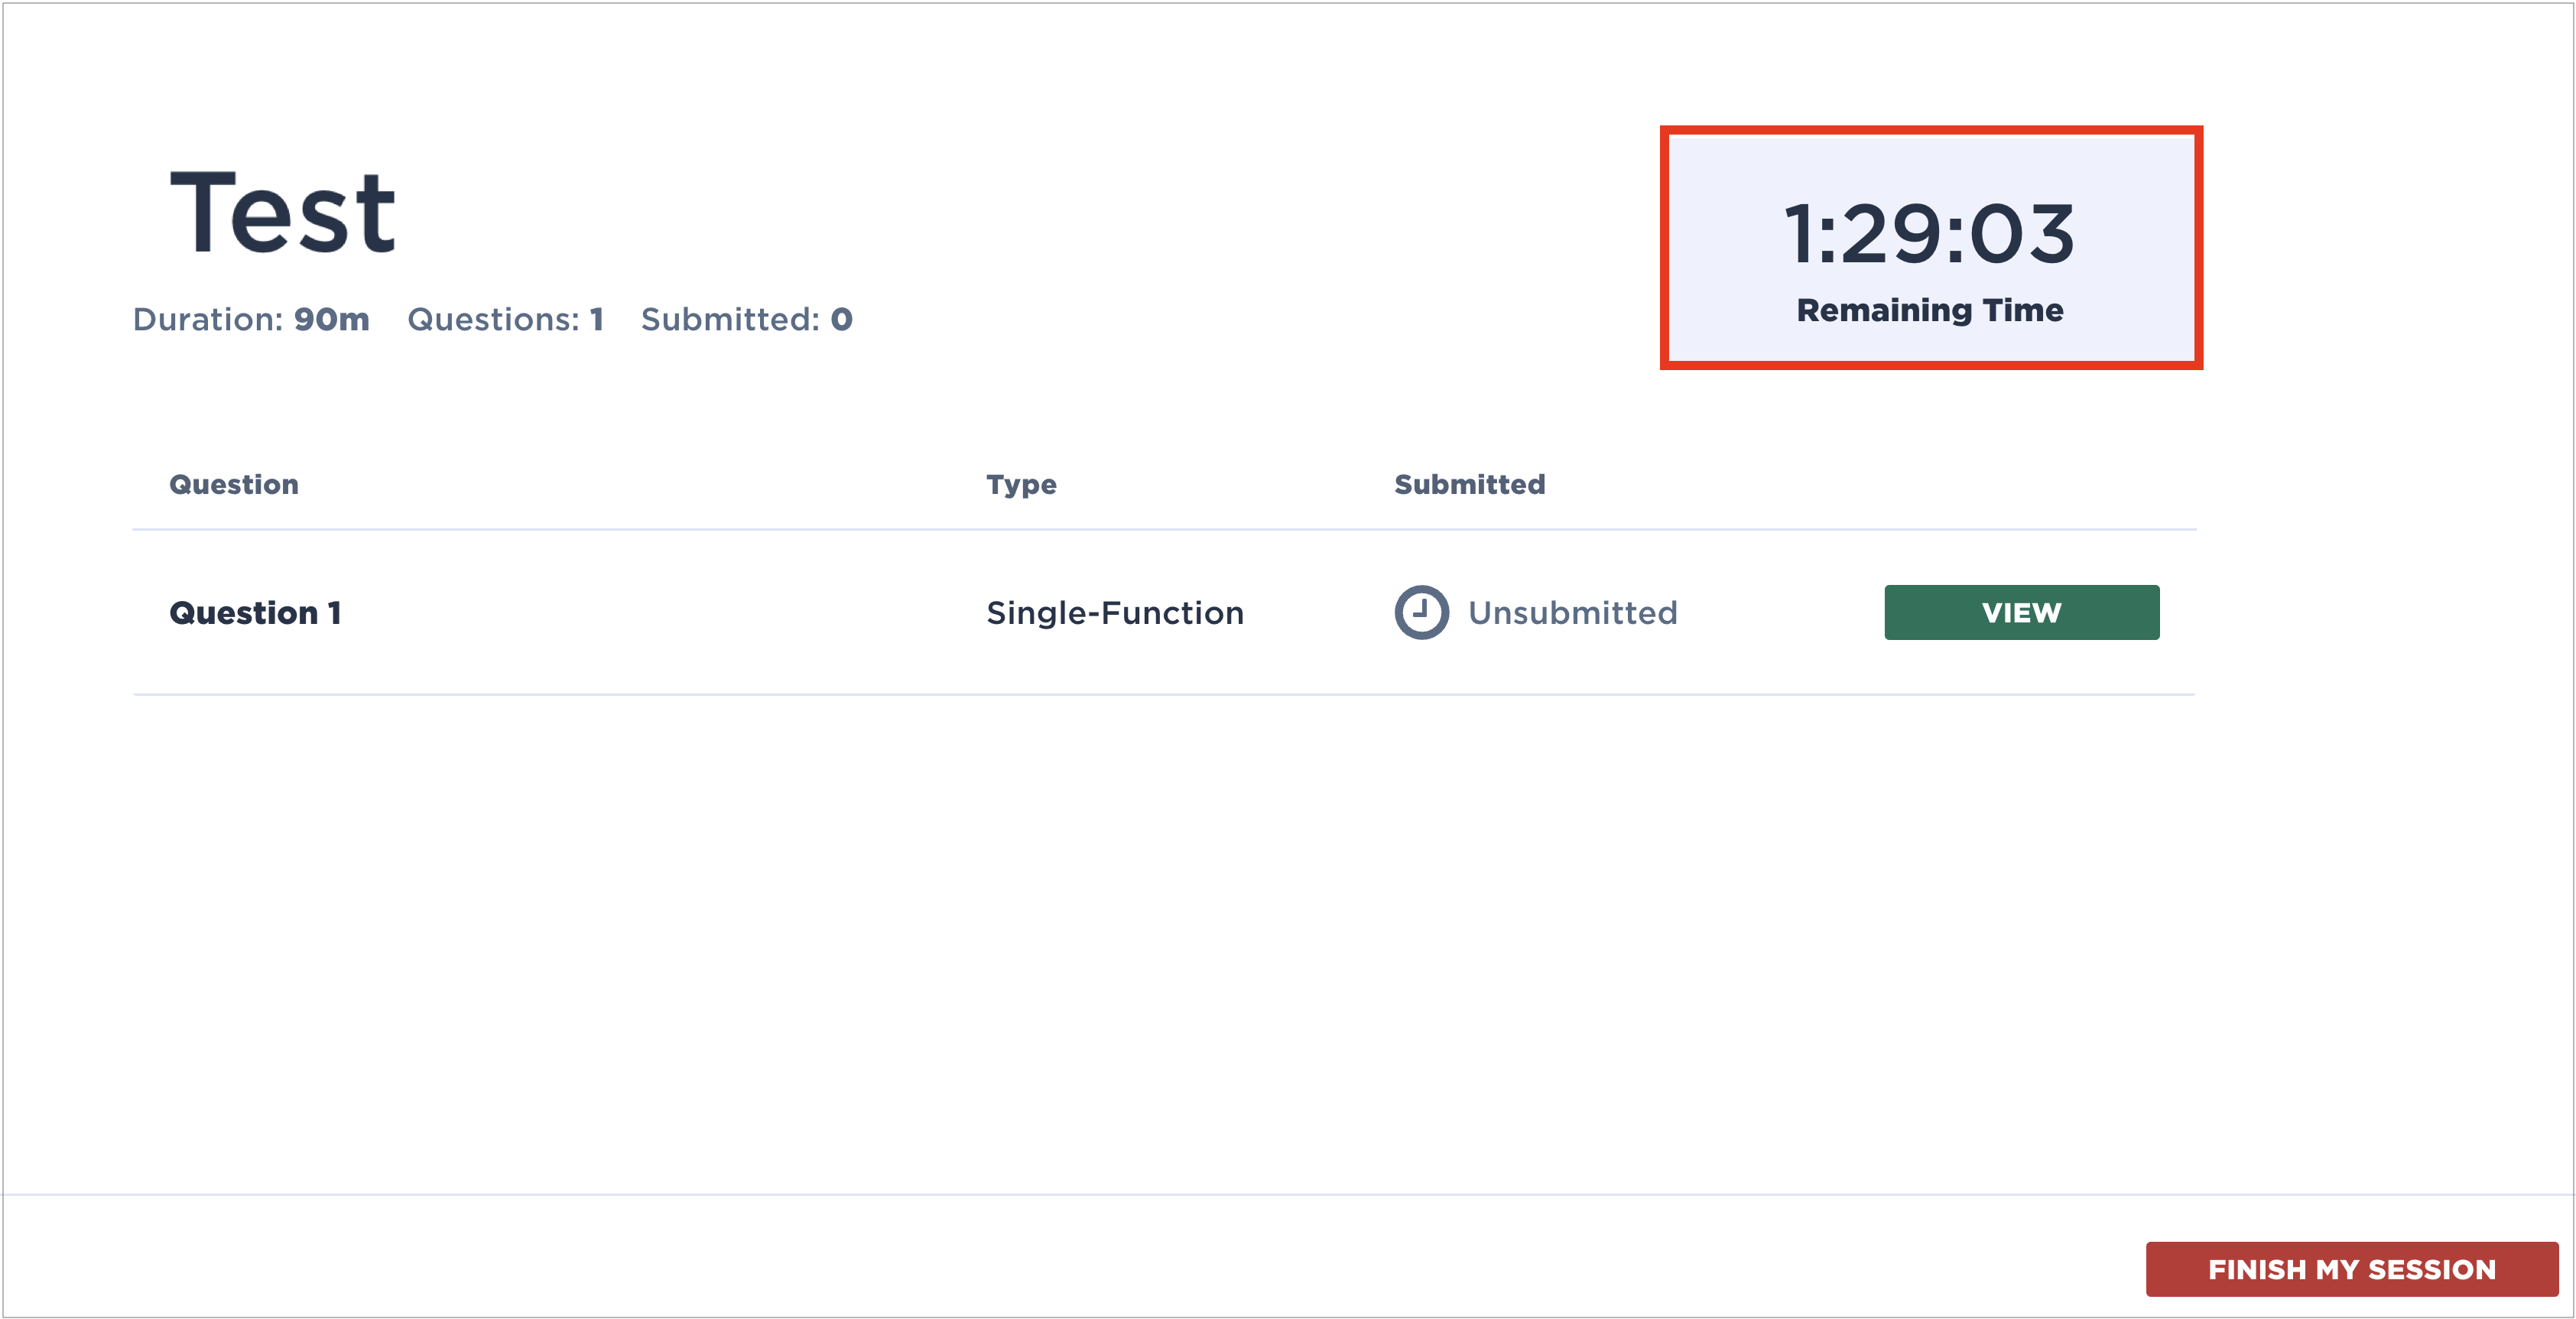Click the Single-Function type text

[1115, 612]
